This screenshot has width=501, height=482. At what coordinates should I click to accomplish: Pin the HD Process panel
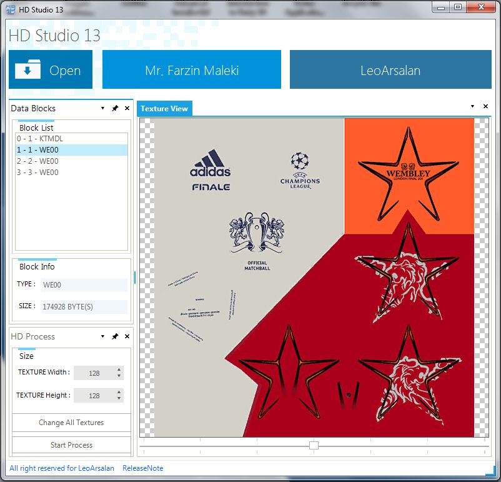coord(115,336)
